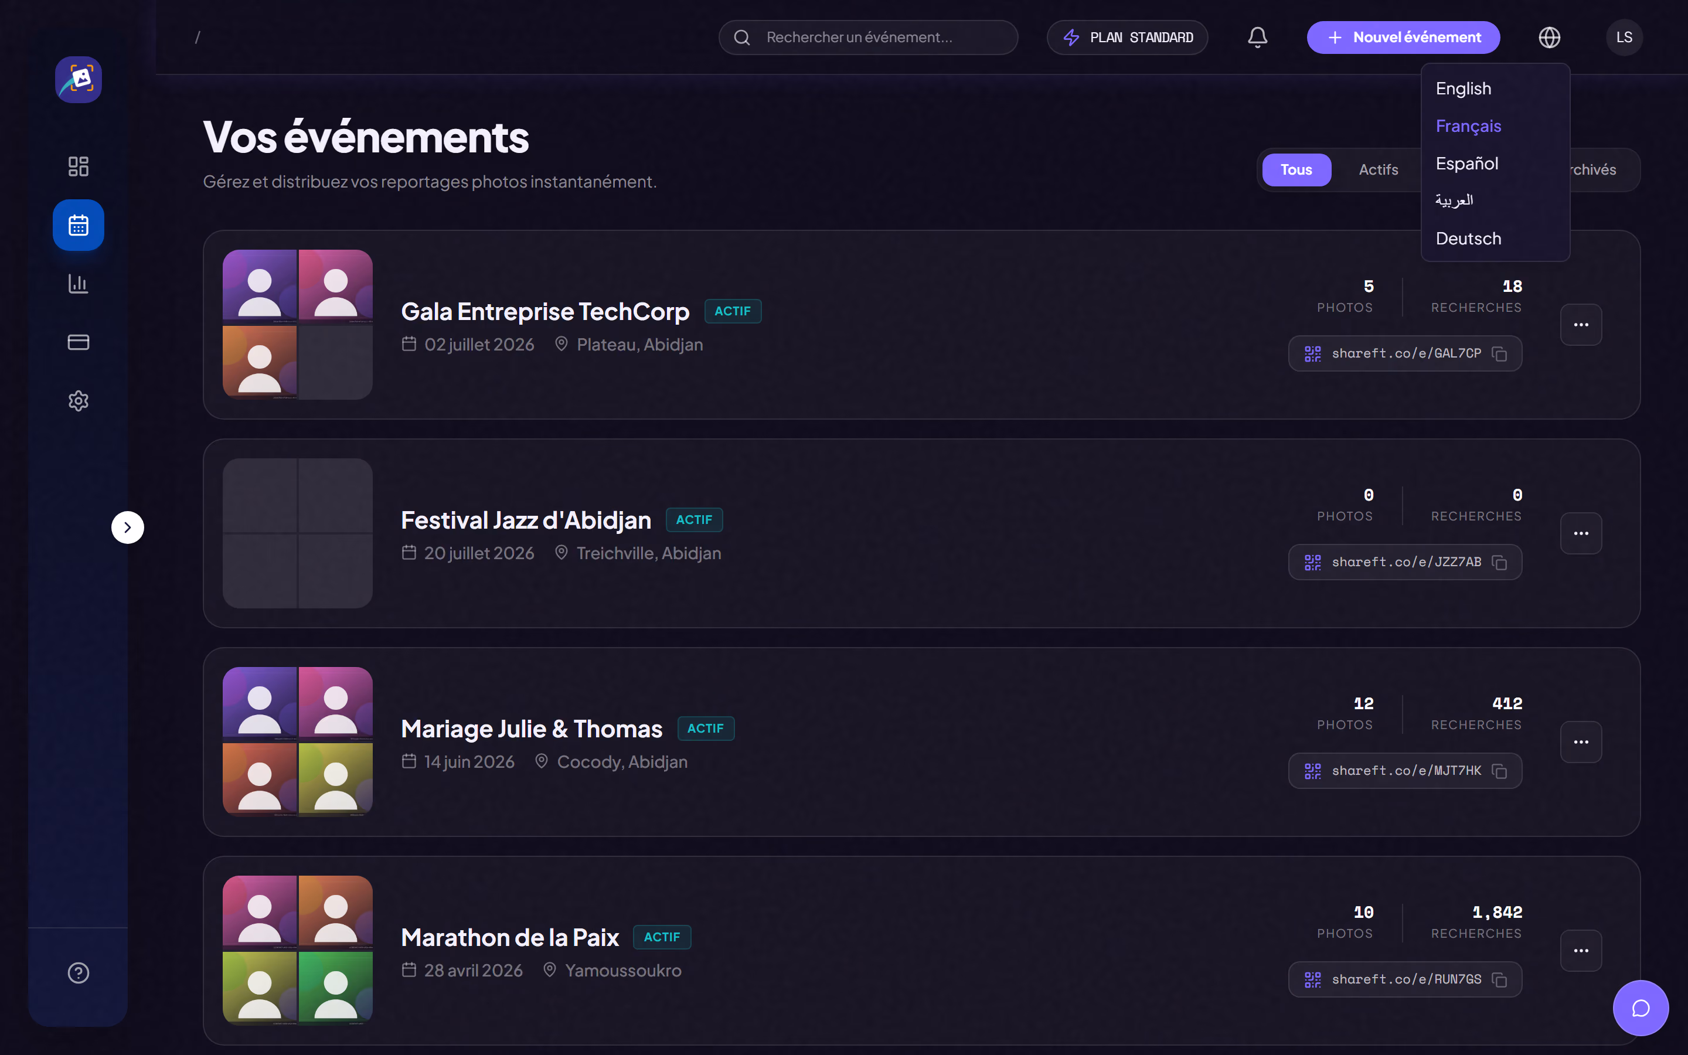Open the settings gear in sidebar
The image size is (1688, 1055).
78,400
